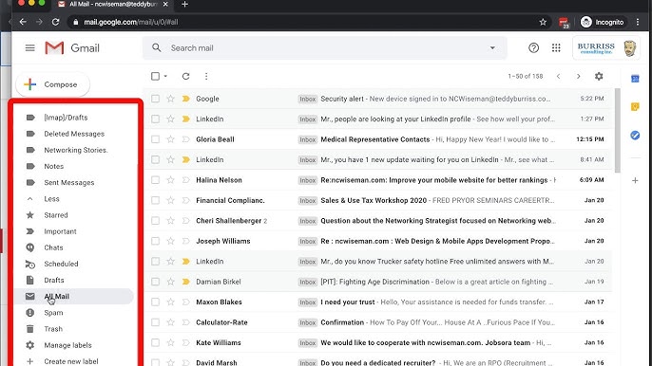Screen dimensions: 652x366
Task: Open the Starred label
Action: click(x=56, y=215)
